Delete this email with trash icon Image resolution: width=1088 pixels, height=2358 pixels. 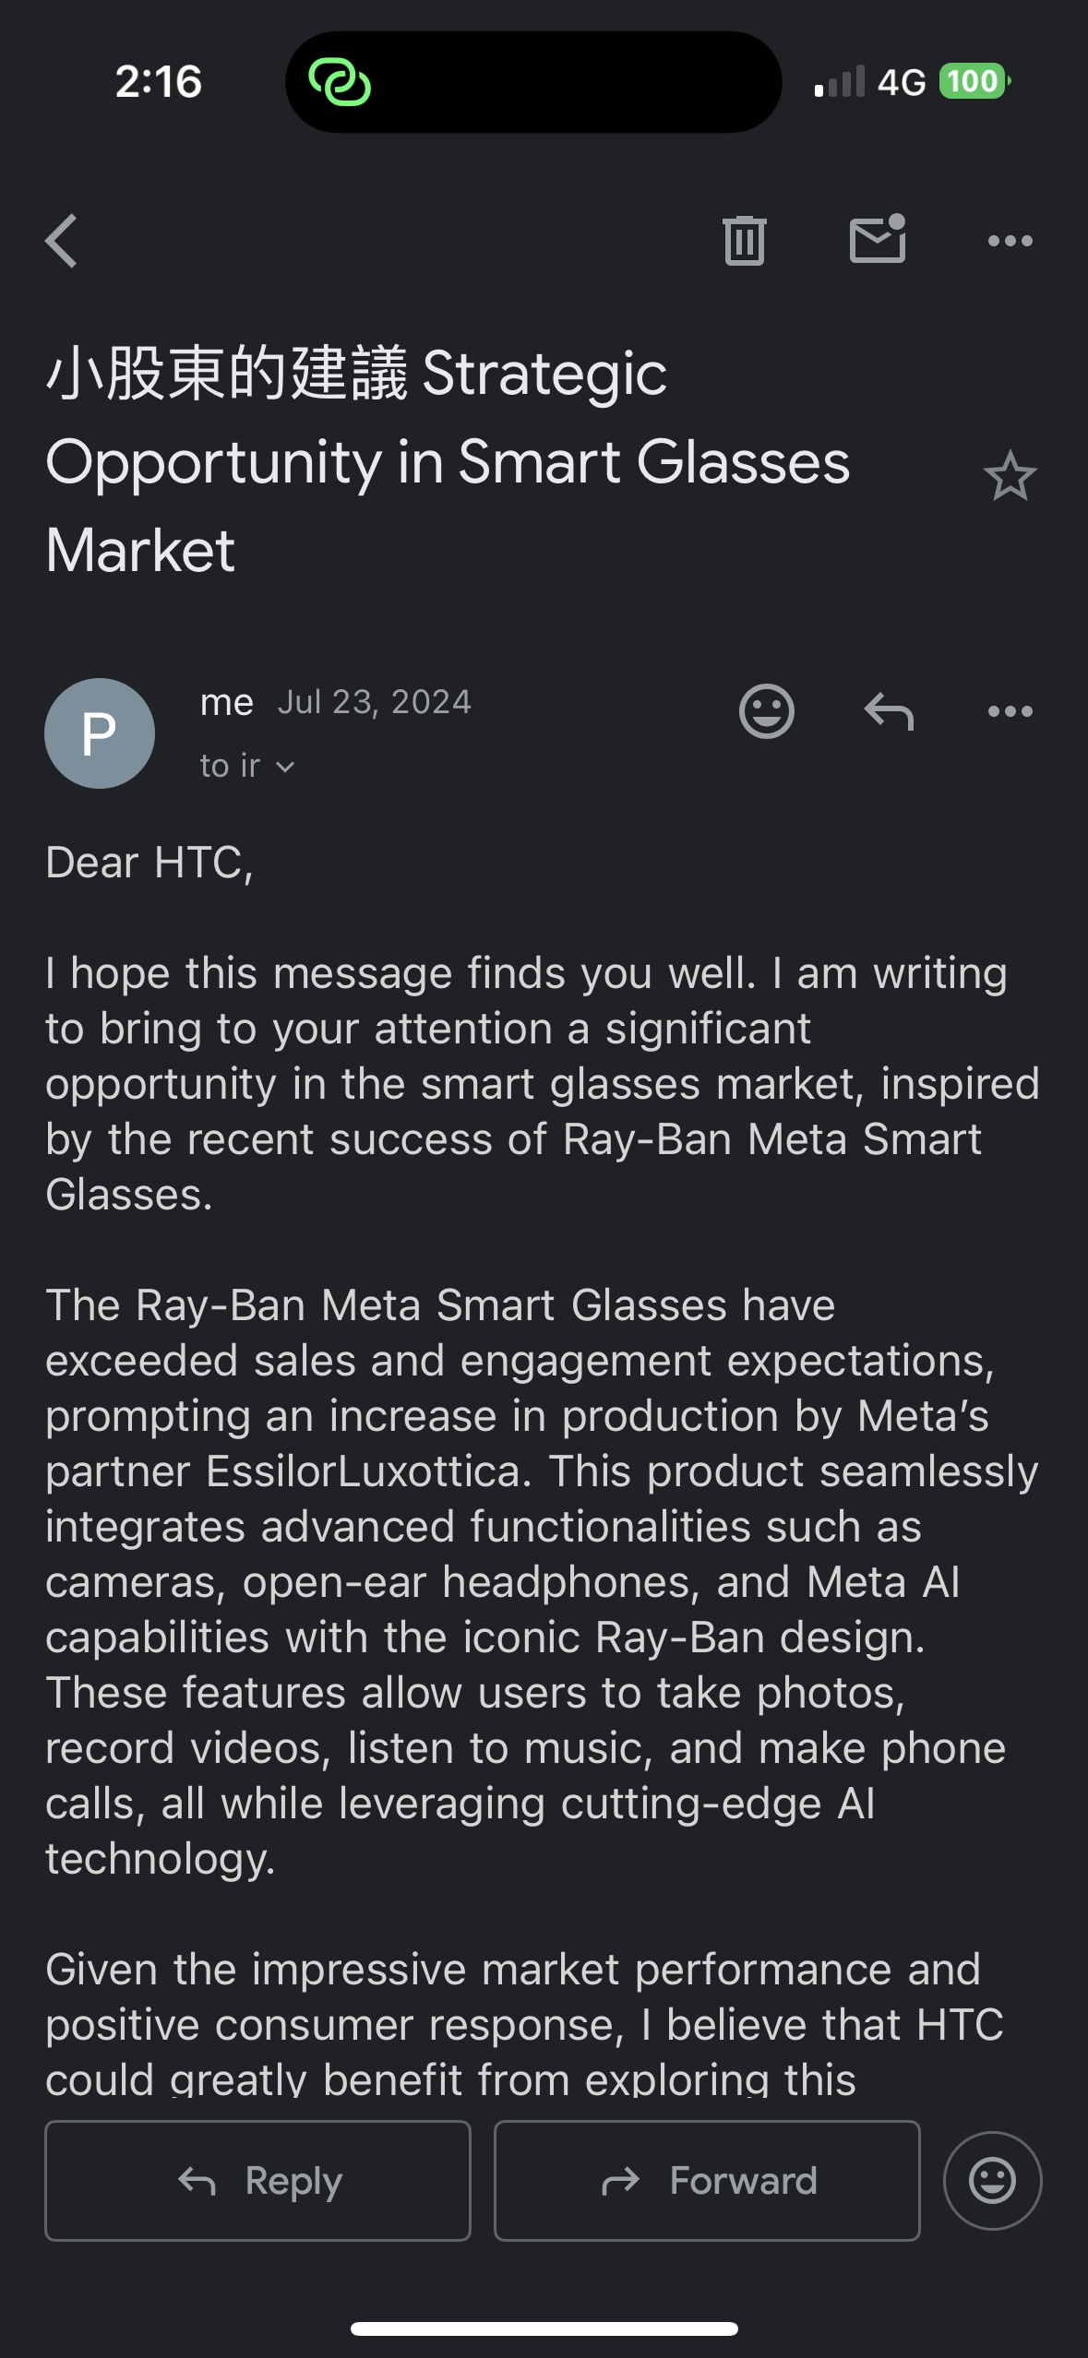[744, 242]
